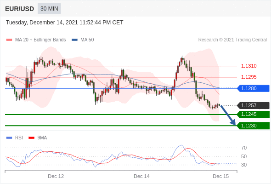Click the blue 1.1280 pivot price tag

coord(253,88)
